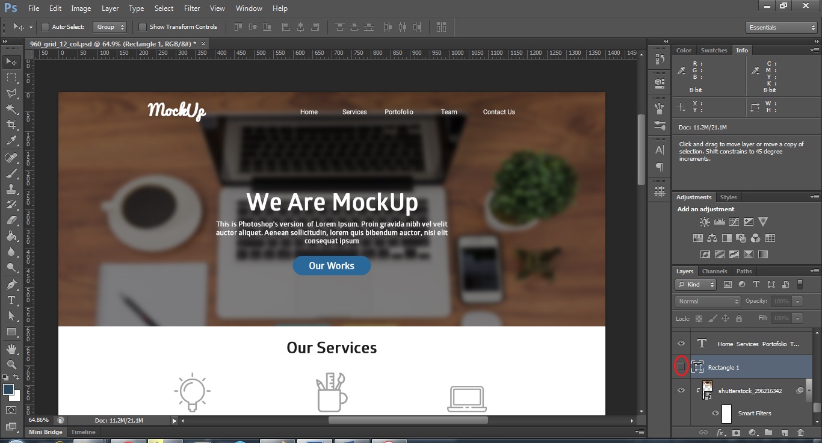Click the Contact Us link on canvas
The height and width of the screenshot is (443, 822).
(x=499, y=112)
